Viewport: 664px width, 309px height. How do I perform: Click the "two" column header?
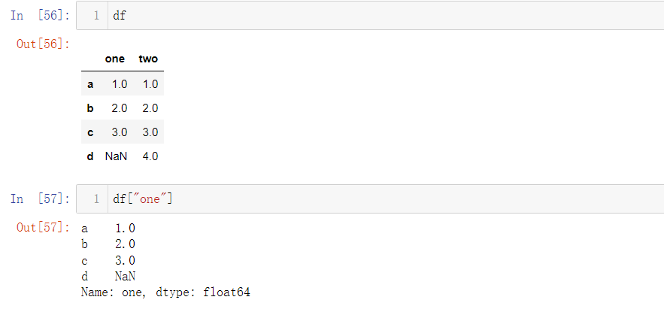click(x=148, y=59)
